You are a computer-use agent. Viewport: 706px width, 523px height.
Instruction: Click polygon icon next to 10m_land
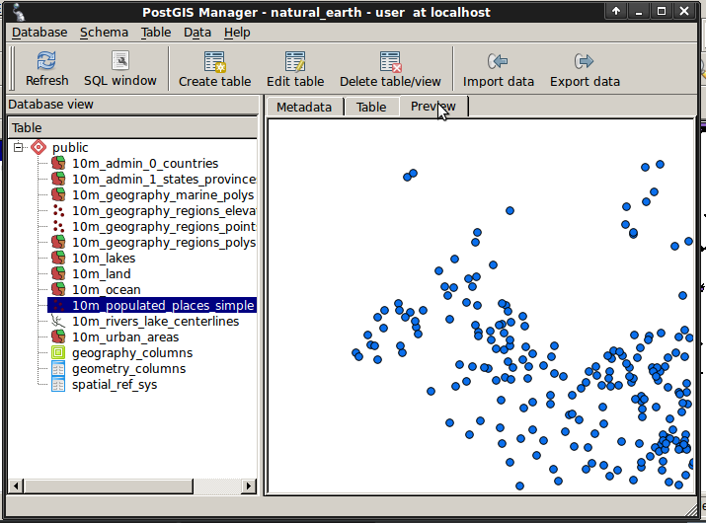(x=58, y=273)
